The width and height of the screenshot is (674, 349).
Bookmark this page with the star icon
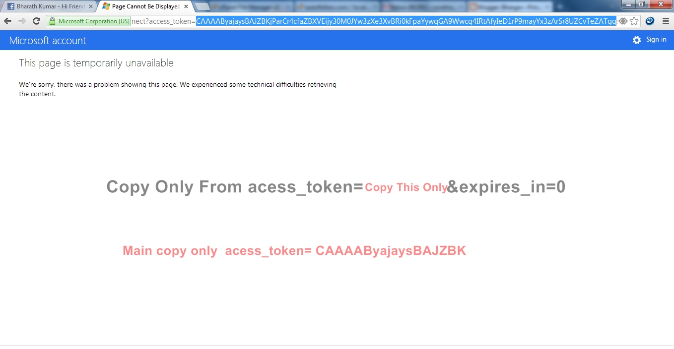point(634,21)
